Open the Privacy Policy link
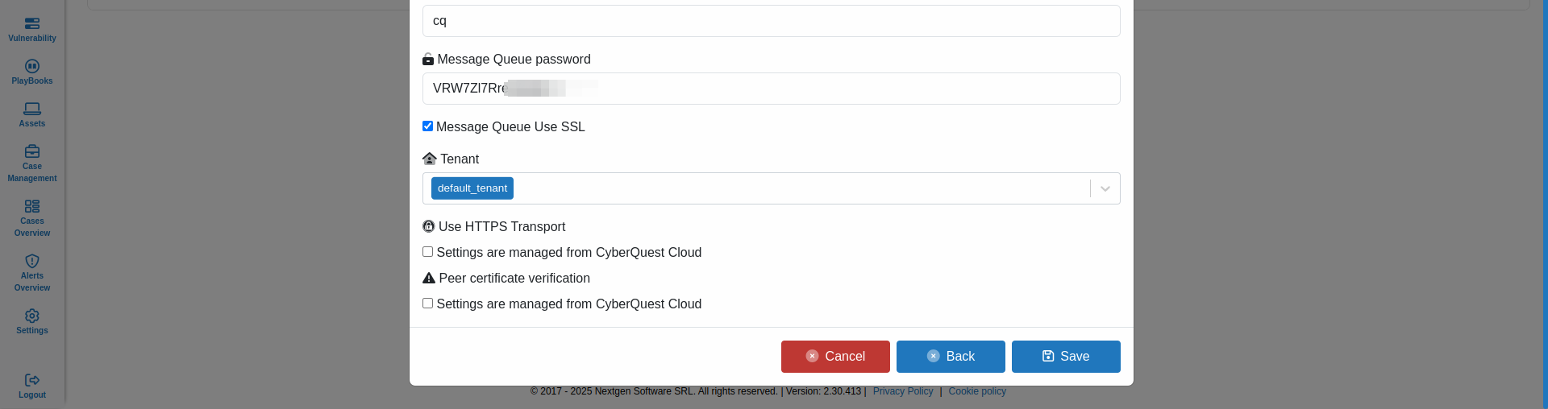Image resolution: width=1548 pixels, height=409 pixels. [x=902, y=391]
